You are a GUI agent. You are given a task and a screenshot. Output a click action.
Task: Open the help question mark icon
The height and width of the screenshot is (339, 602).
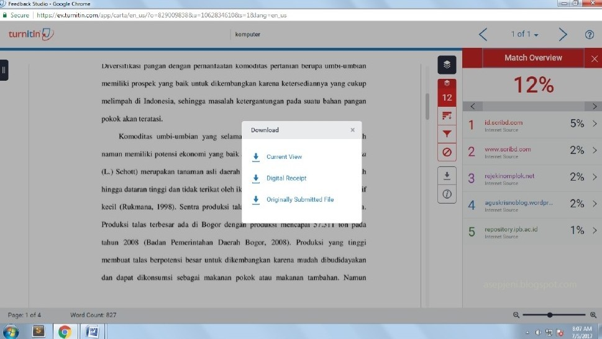(x=590, y=35)
